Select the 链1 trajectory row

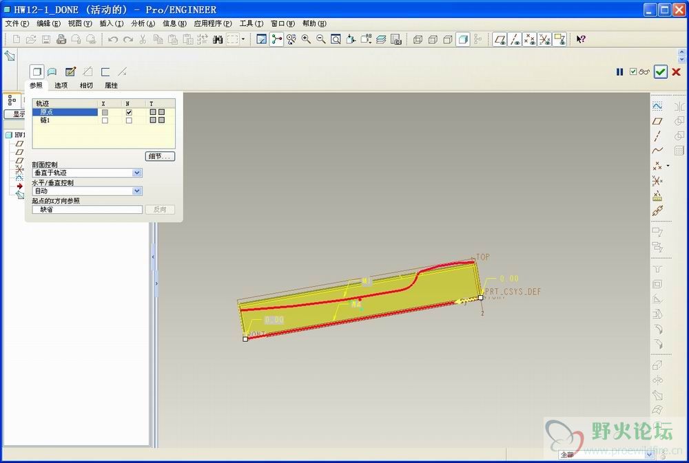pos(65,120)
